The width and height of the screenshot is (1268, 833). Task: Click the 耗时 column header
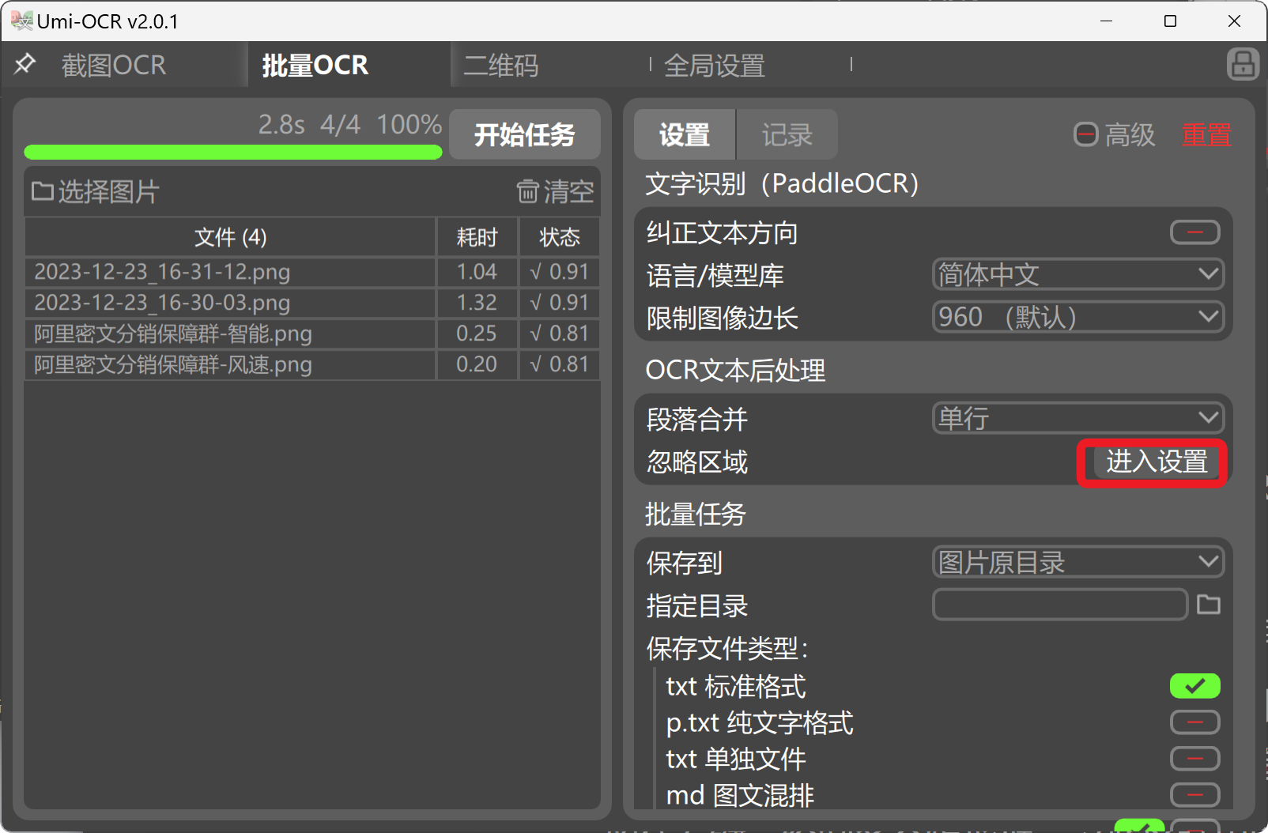click(477, 237)
